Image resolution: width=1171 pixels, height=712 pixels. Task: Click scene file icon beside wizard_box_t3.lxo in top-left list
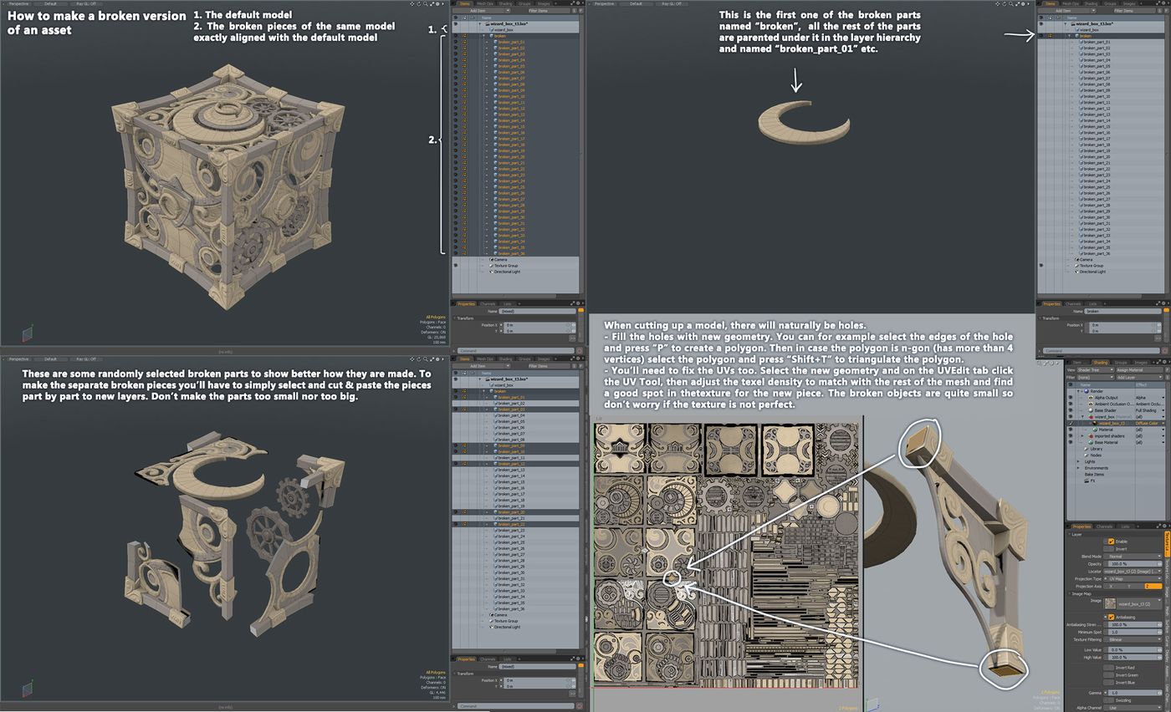(x=488, y=24)
